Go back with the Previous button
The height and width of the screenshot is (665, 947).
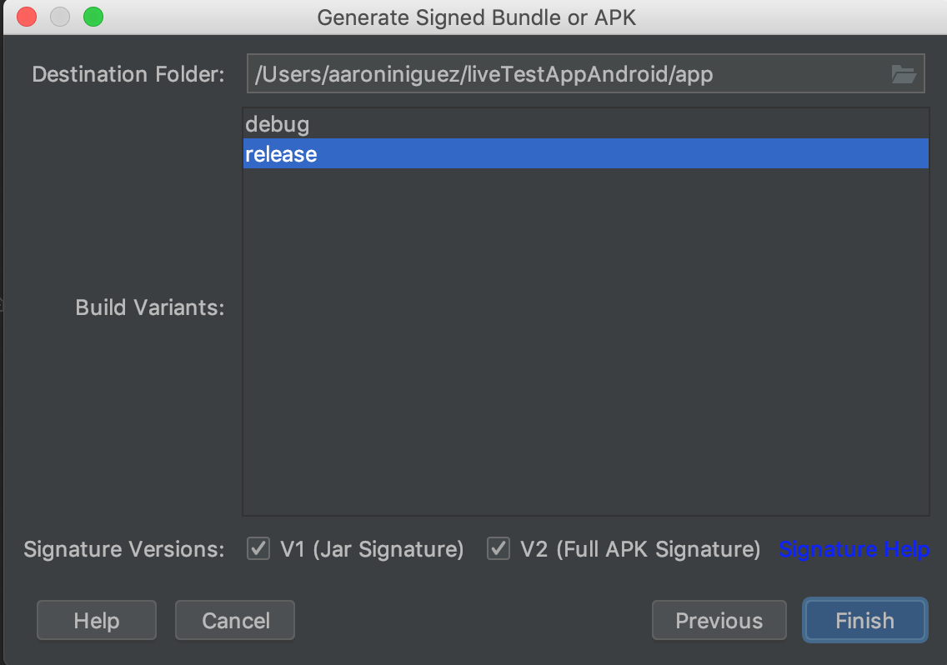[719, 621]
